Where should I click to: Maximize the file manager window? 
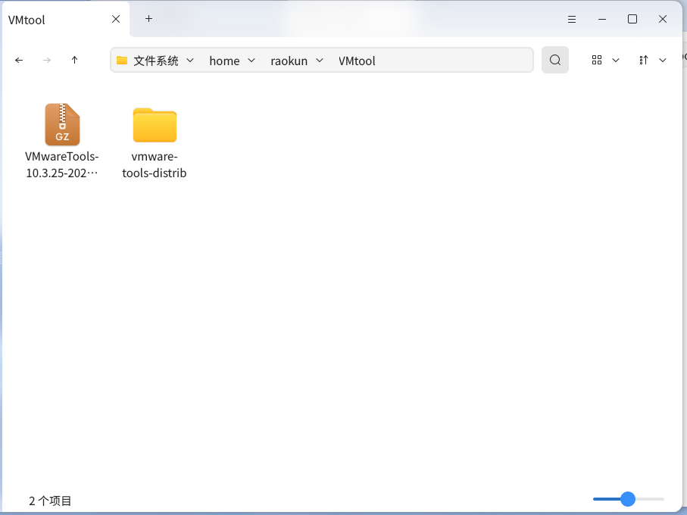[632, 19]
